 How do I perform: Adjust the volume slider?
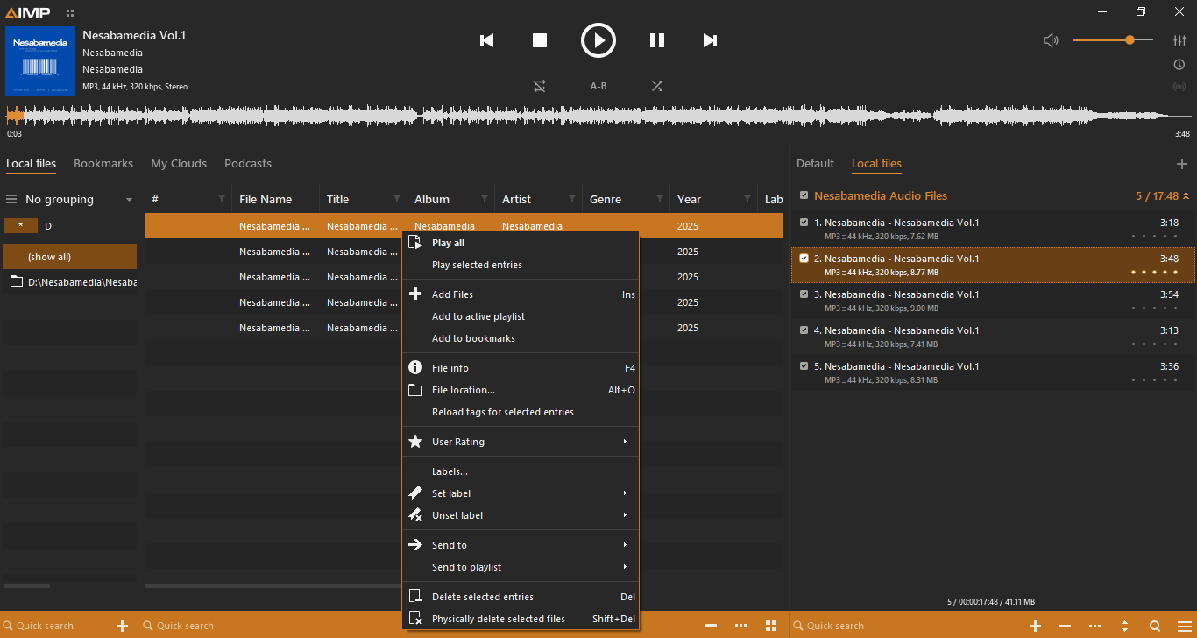click(x=1111, y=40)
